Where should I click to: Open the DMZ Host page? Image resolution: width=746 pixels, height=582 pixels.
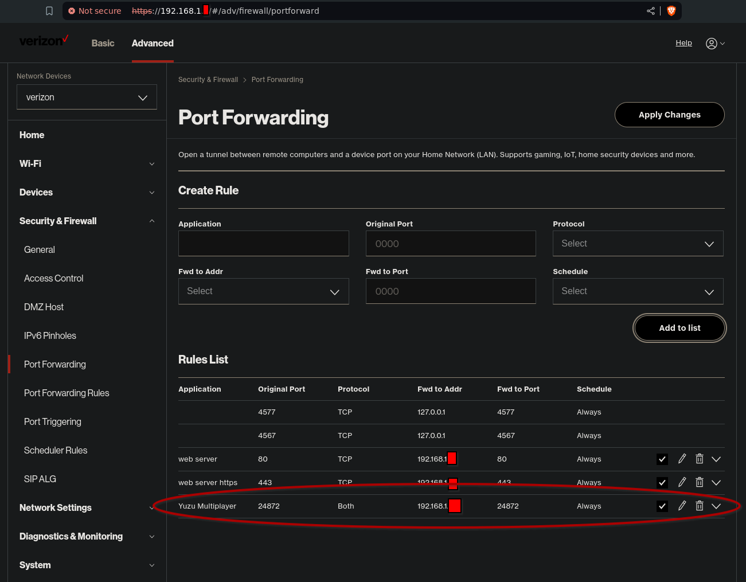tap(44, 307)
